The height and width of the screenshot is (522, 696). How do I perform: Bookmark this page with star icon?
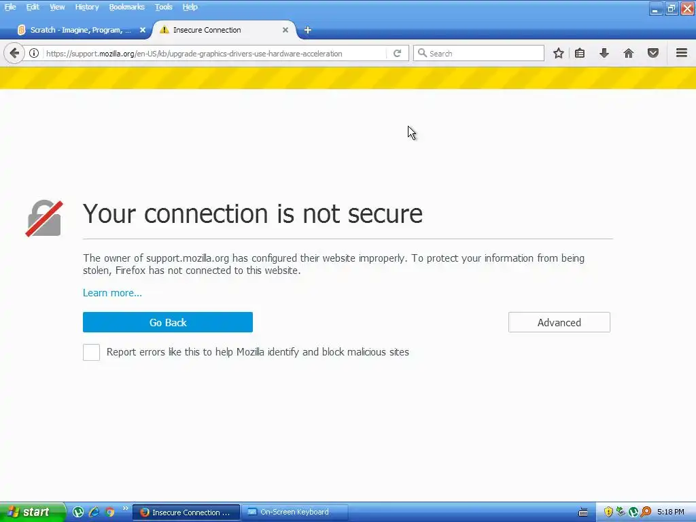click(x=559, y=53)
